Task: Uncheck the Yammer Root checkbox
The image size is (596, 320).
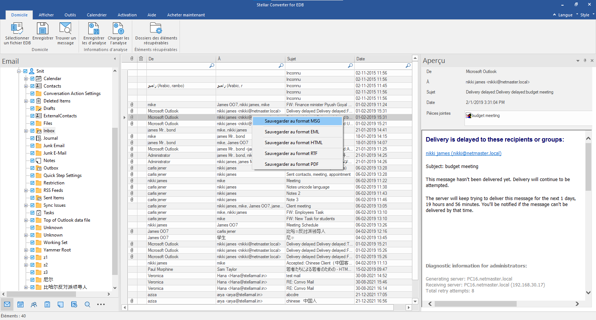Action: [x=32, y=250]
